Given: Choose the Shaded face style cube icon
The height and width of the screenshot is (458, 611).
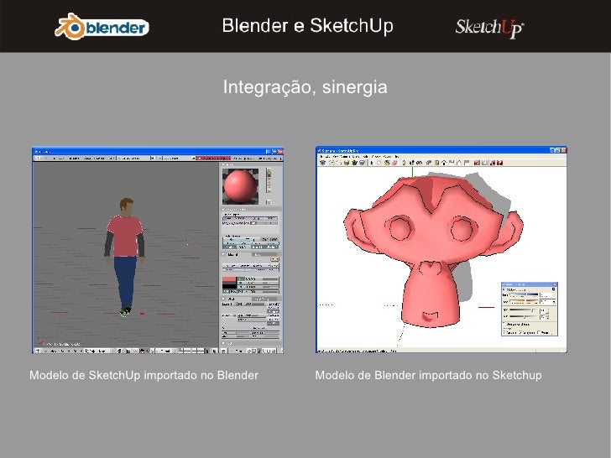Looking at the screenshot, I should [x=347, y=163].
